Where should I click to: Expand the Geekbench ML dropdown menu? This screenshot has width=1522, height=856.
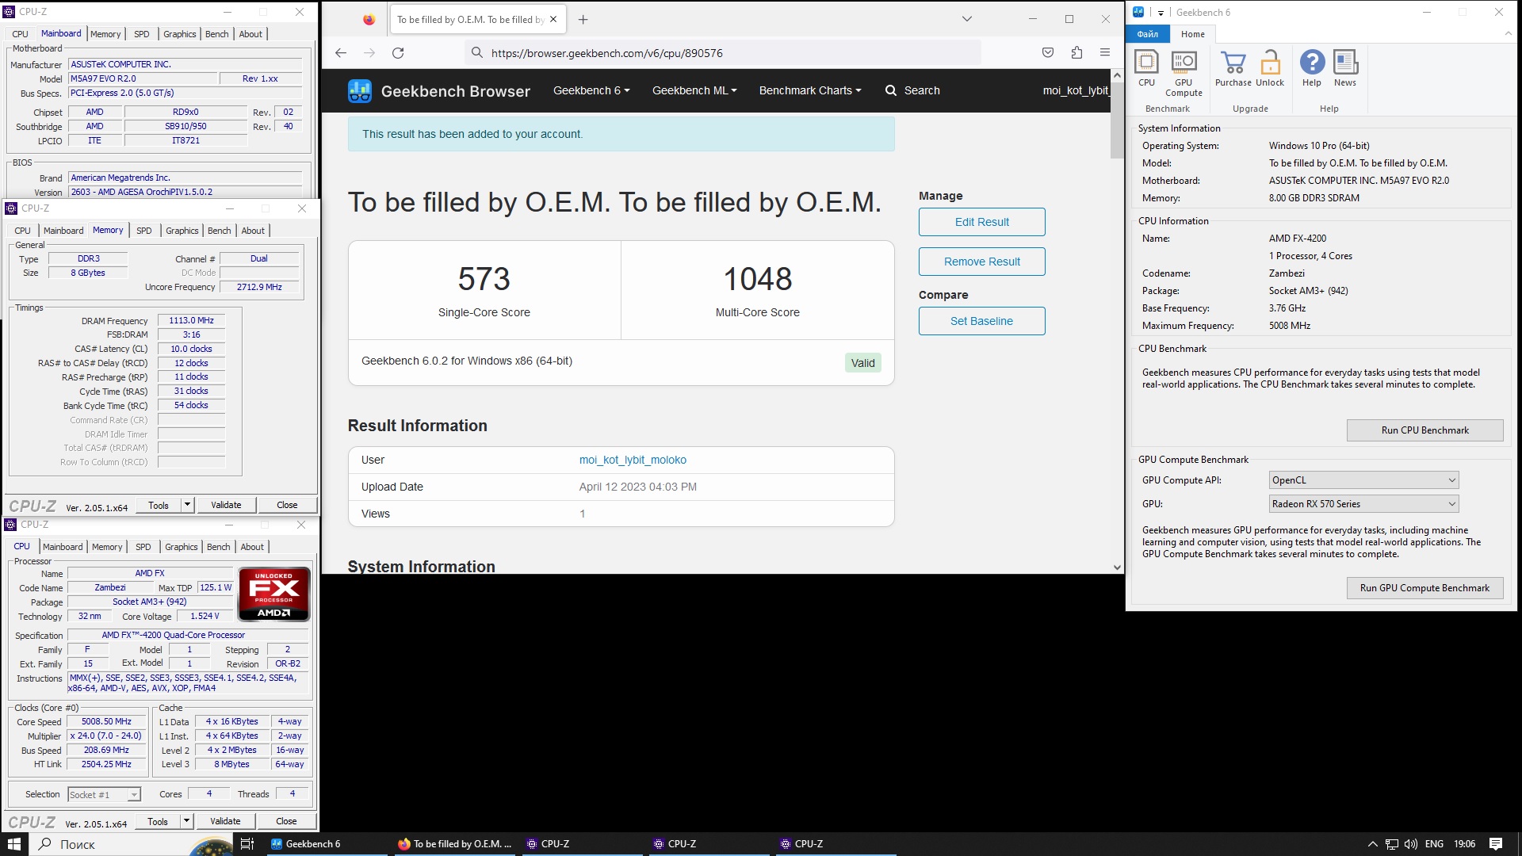694,90
